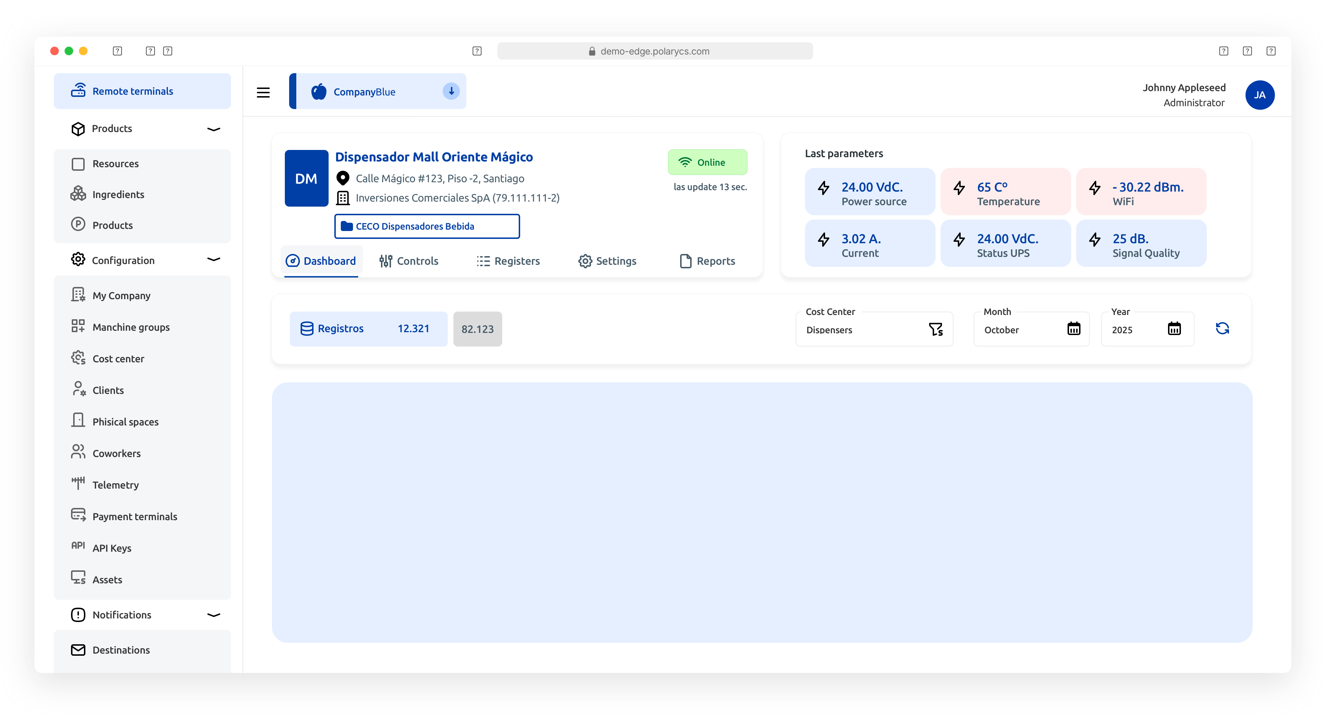
Task: Click the Assets monitor icon
Action: coord(78,578)
